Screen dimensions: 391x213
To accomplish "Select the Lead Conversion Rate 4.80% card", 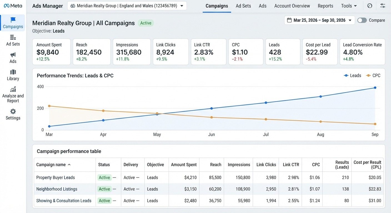I will [x=362, y=52].
